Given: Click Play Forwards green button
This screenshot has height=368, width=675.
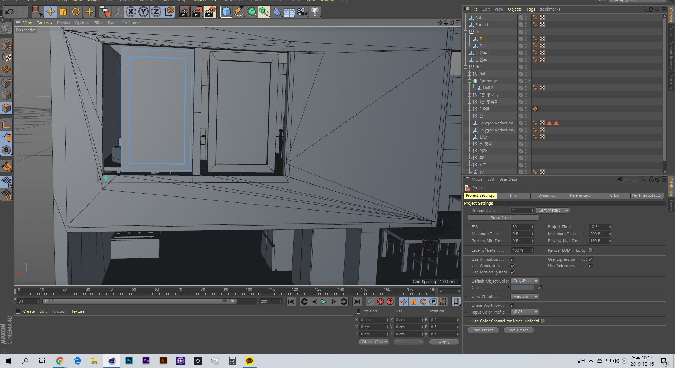Looking at the screenshot, I should [x=324, y=302].
